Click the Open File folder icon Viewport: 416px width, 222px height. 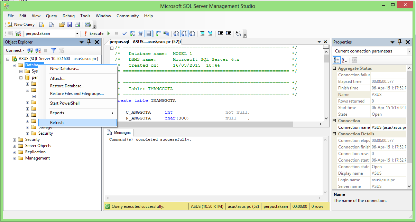(x=62, y=25)
